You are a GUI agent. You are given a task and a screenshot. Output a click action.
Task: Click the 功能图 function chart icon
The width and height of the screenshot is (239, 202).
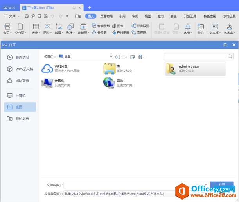[83, 27]
